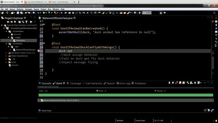Click the Step Over toolbar icon
Screen dimensions: 218x123
[x=83, y=13]
